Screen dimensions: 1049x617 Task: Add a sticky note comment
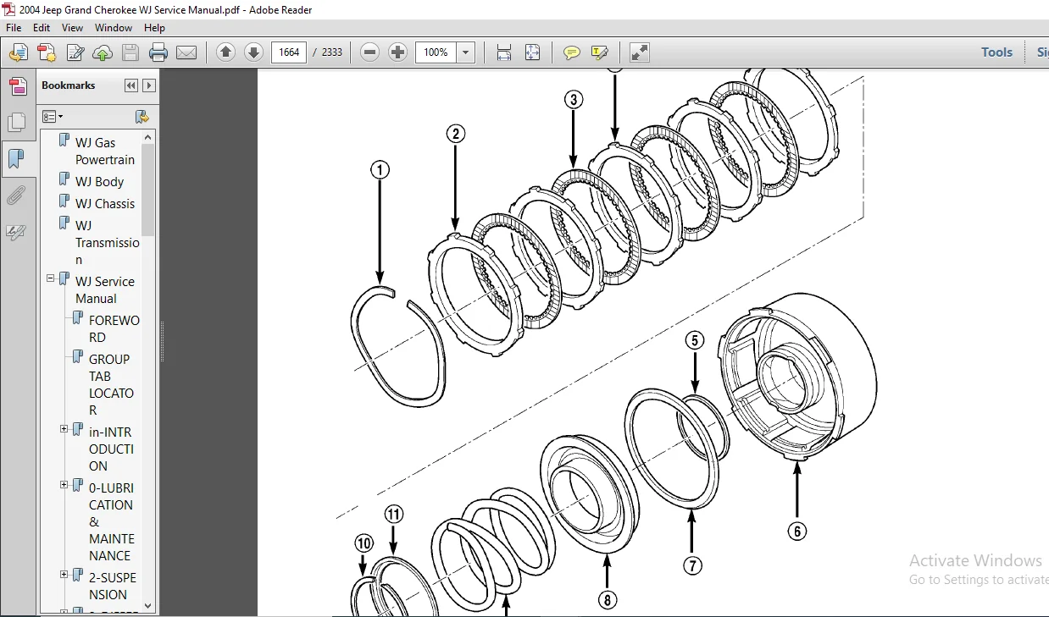click(572, 52)
